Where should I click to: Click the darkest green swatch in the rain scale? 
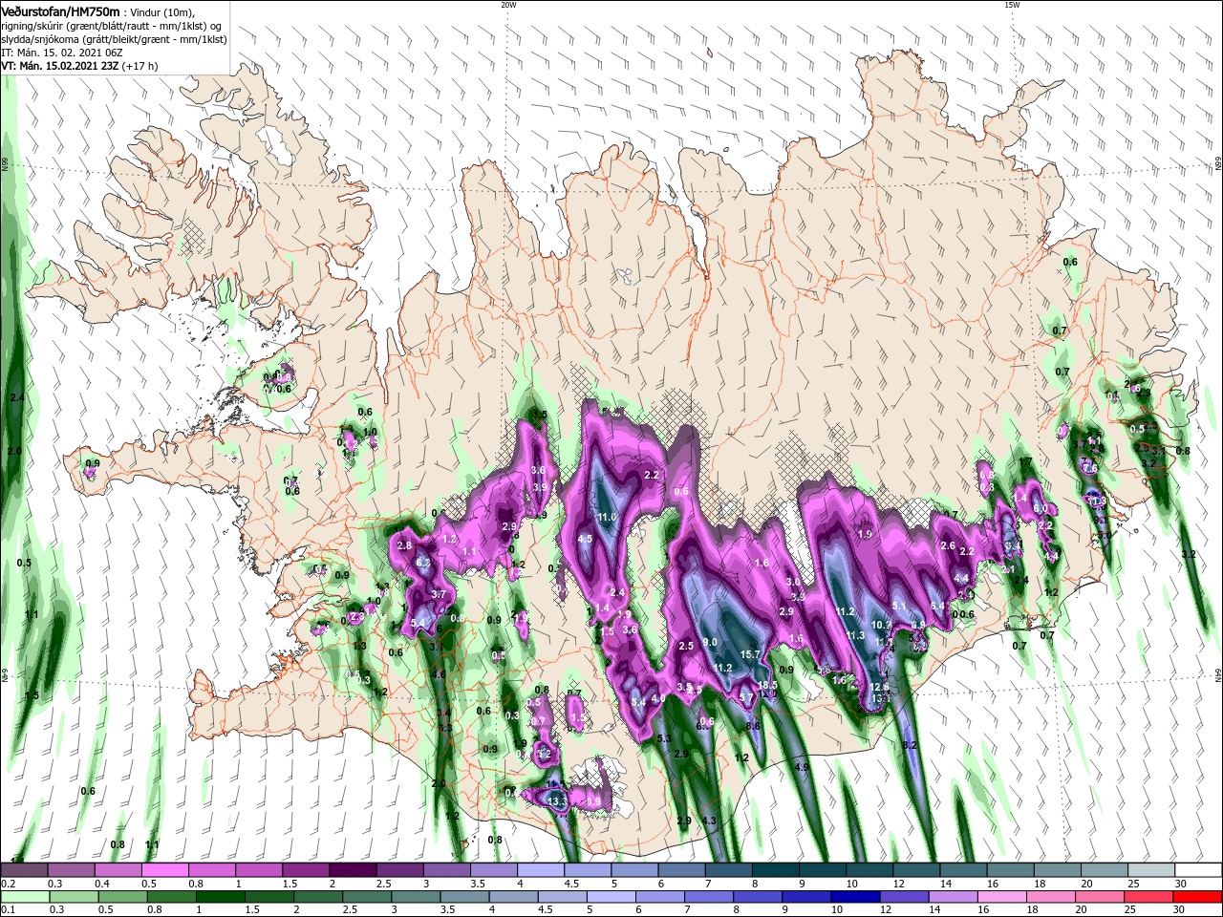220,897
